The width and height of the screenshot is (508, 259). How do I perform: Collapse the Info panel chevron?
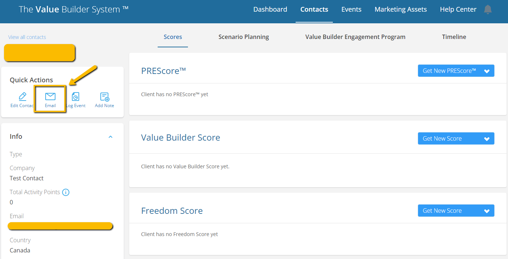tap(111, 137)
